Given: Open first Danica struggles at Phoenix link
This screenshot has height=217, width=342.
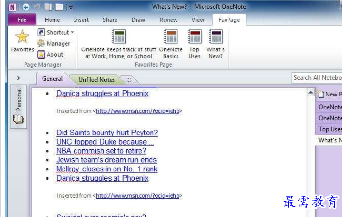Looking at the screenshot, I should 102,93.
